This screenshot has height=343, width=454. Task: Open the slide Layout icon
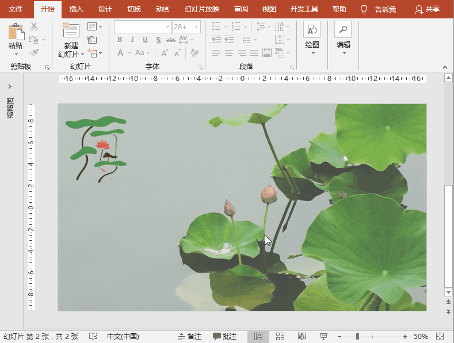click(92, 26)
